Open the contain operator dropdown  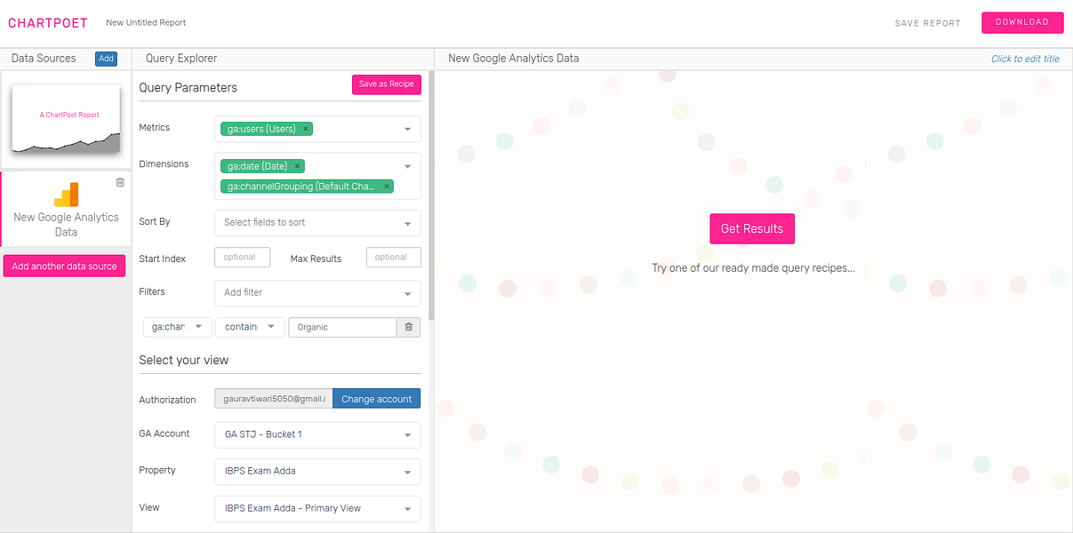click(x=250, y=327)
